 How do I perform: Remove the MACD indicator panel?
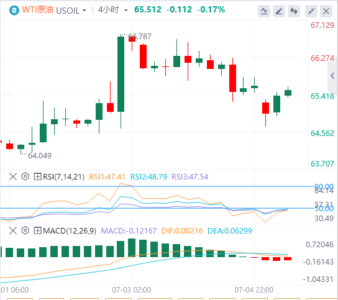pyautogui.click(x=13, y=231)
